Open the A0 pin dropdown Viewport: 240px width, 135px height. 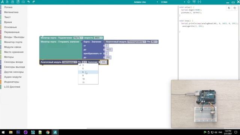[x=154, y=42]
